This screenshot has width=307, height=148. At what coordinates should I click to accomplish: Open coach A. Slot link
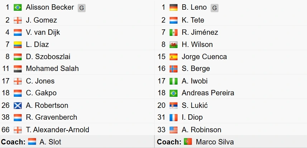pyautogui.click(x=50, y=142)
